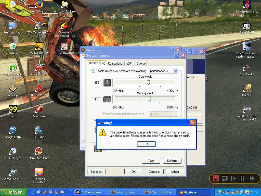Expand the quick launch overflow chevron
261x196 pixels.
(71, 191)
